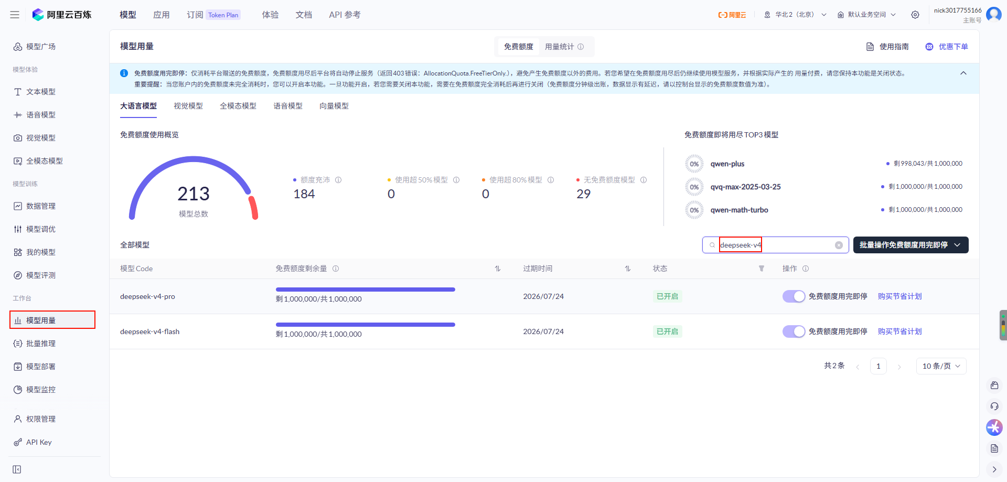Go to next page of results
This screenshot has height=482, width=1007.
tap(899, 367)
